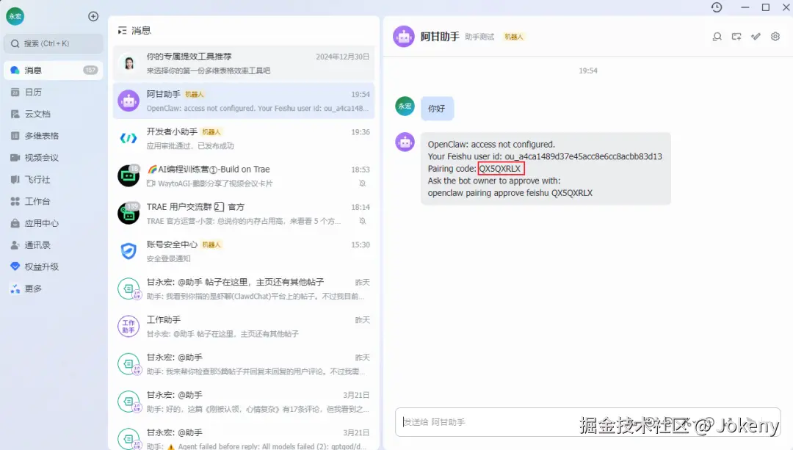Open 通讯录 in the sidebar
Screen dimensions: 793x450
pyautogui.click(x=53, y=244)
